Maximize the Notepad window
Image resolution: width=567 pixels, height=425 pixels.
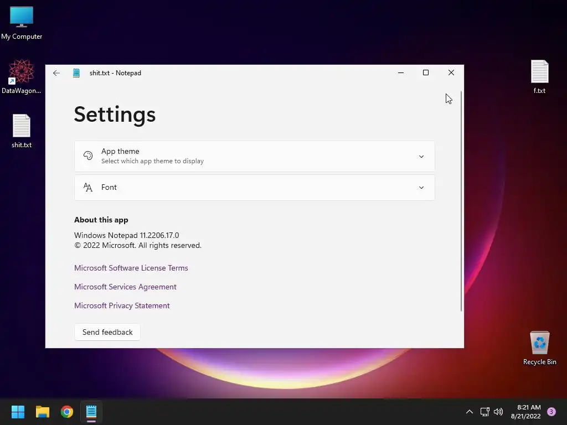click(426, 72)
